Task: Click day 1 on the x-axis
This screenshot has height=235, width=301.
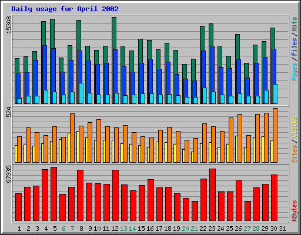Action: click(x=19, y=229)
